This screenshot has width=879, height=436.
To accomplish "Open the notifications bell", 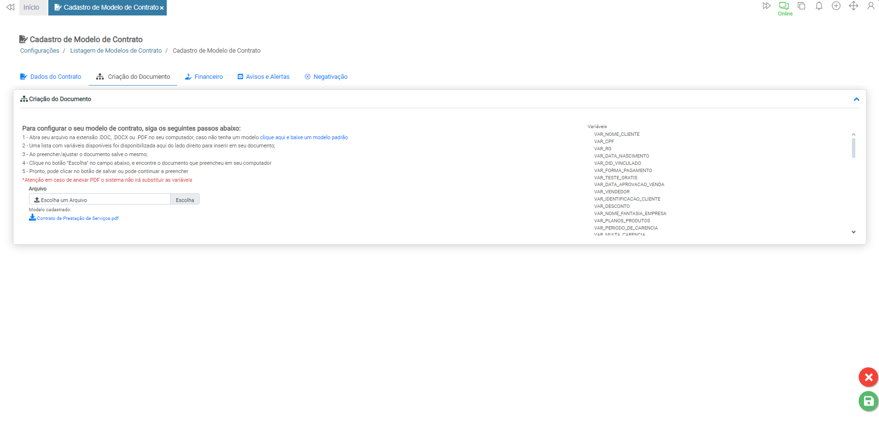I will tap(819, 6).
